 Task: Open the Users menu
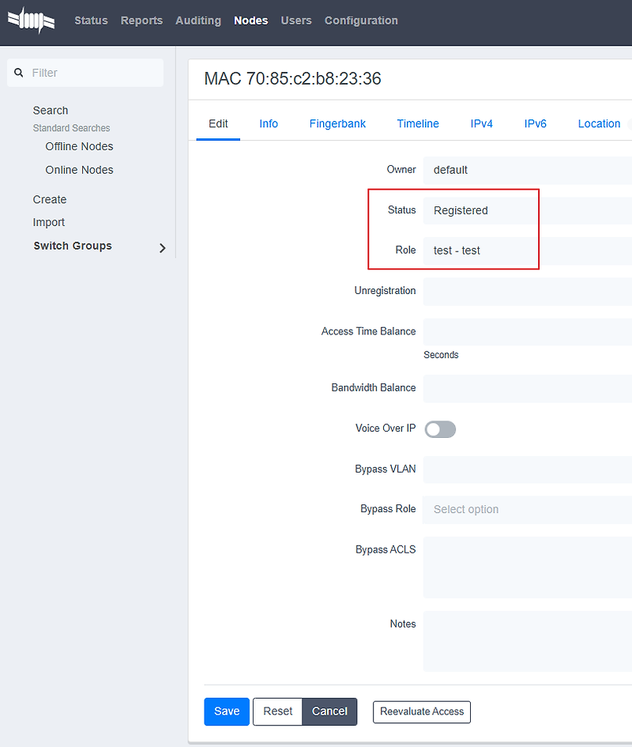pyautogui.click(x=296, y=21)
